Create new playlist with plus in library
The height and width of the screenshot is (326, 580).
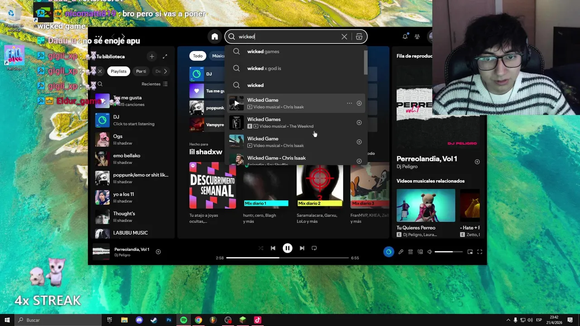click(152, 56)
